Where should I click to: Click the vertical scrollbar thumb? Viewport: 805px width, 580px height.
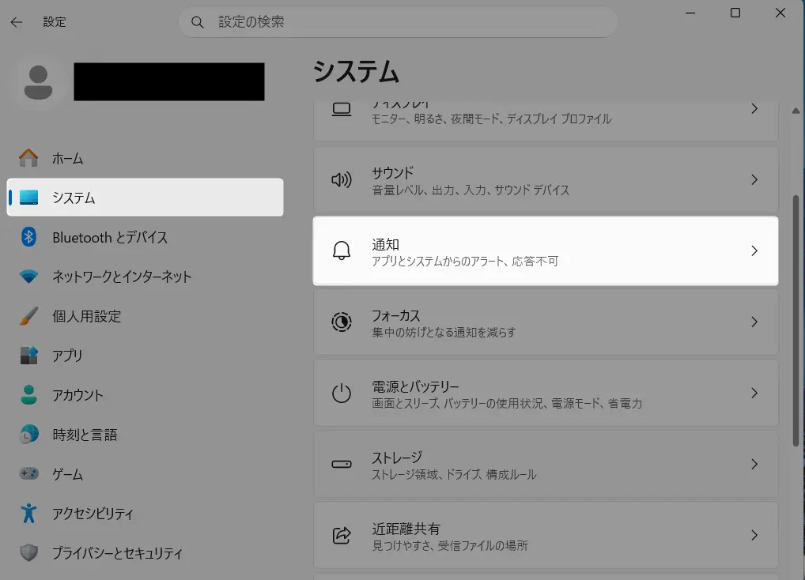[x=796, y=321]
